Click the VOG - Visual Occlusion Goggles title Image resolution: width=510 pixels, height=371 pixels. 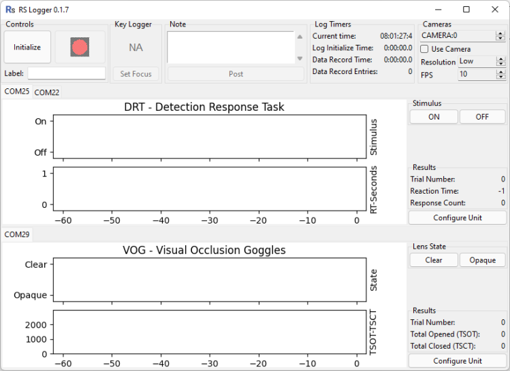pyautogui.click(x=204, y=250)
